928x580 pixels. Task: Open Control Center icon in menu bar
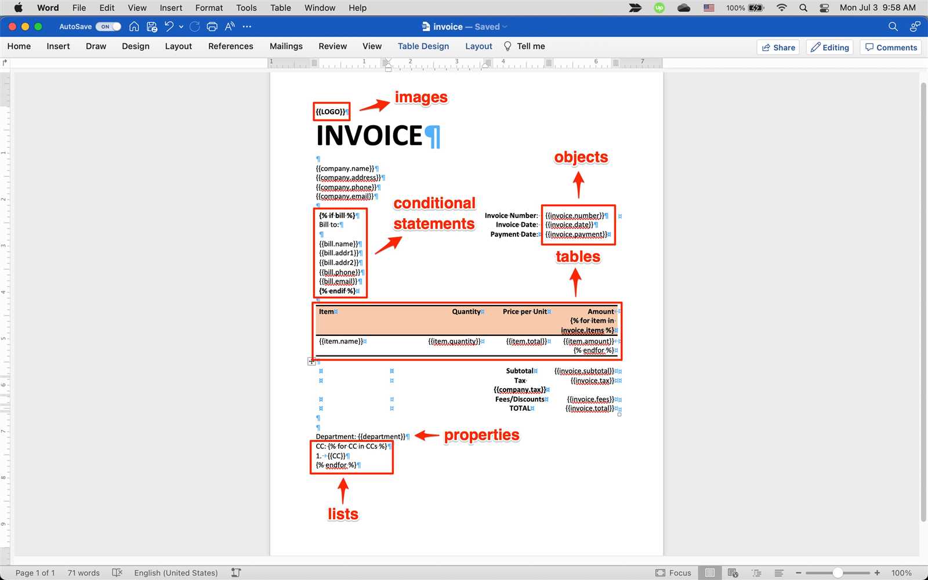(x=824, y=8)
